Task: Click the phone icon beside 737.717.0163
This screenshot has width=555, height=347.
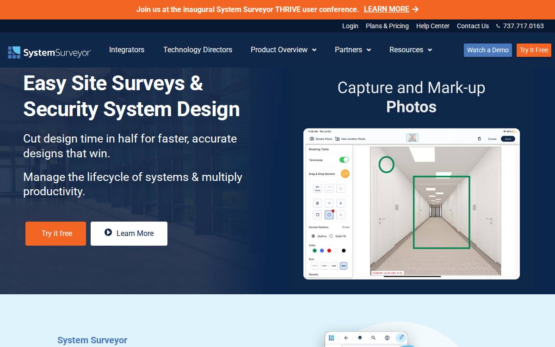Action: 498,26
